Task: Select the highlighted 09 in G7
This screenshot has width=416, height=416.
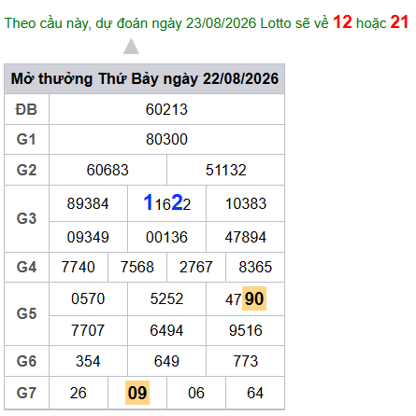Action: click(x=137, y=393)
